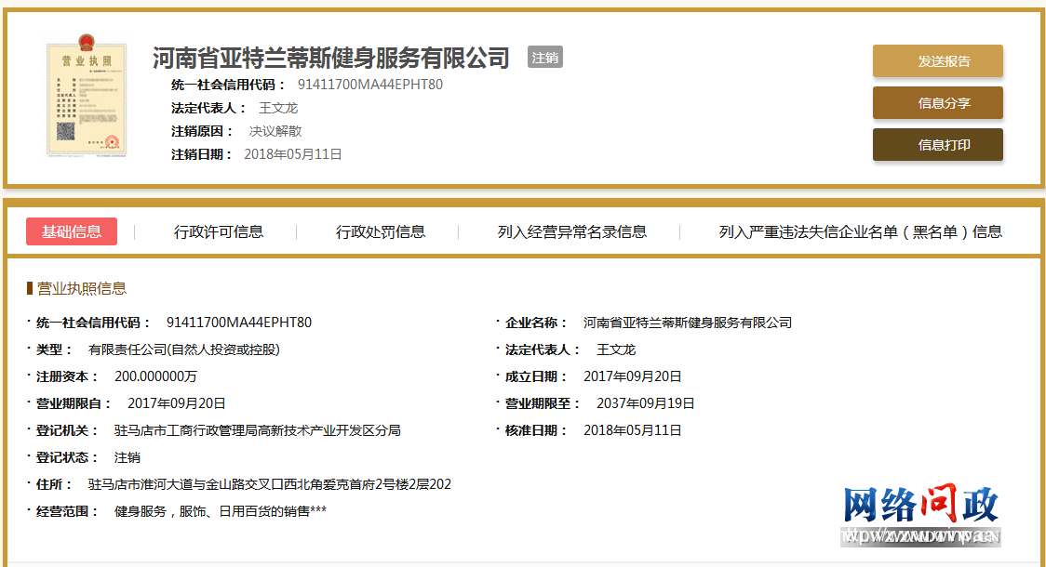Click the 发送报告 button
The image size is (1046, 567).
tap(937, 61)
